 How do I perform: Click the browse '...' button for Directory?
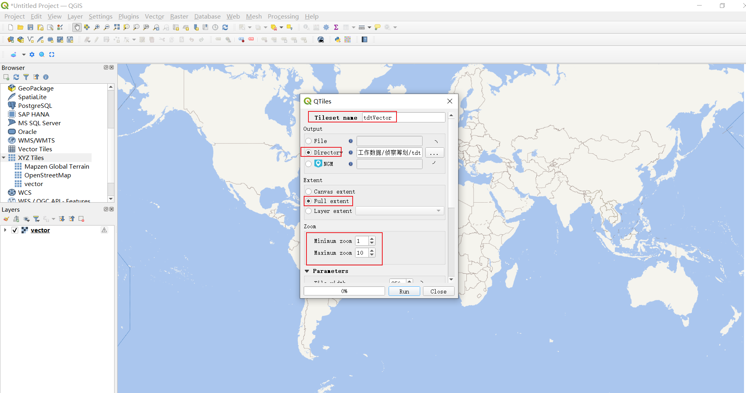(x=434, y=152)
